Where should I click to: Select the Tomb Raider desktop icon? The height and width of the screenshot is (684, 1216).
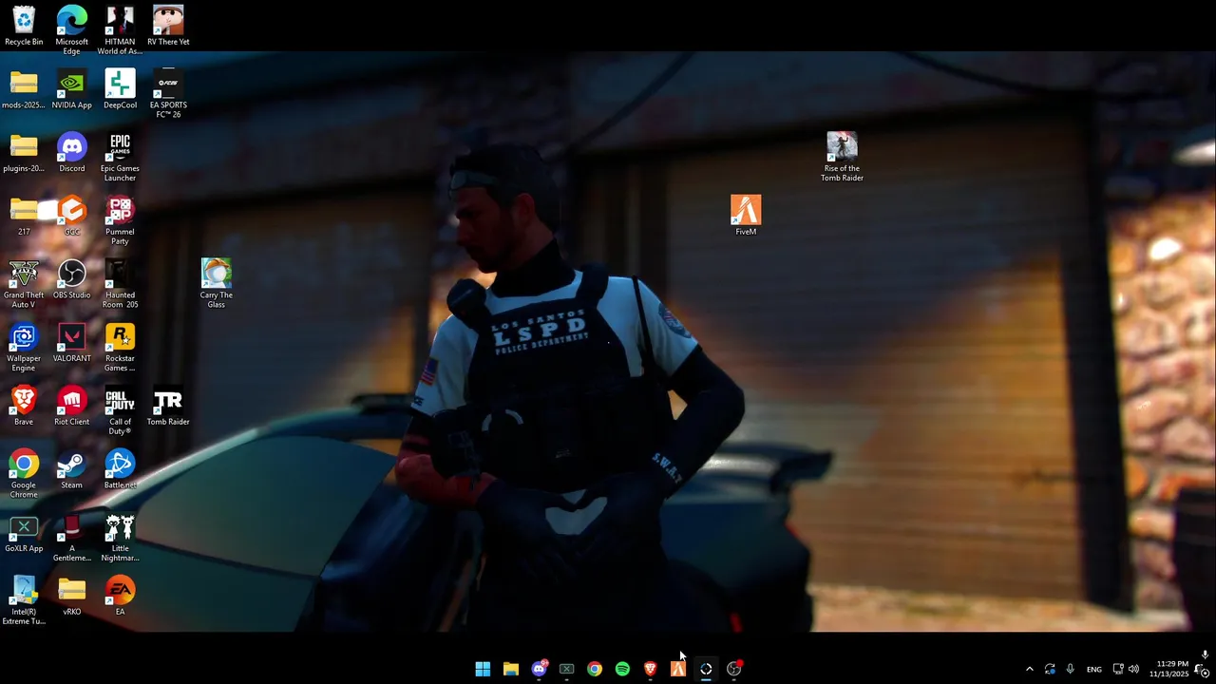[x=168, y=406]
